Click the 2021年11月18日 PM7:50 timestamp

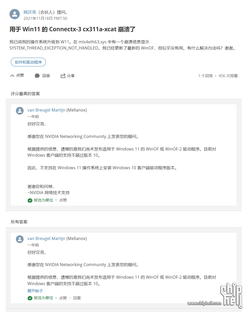click(x=45, y=18)
